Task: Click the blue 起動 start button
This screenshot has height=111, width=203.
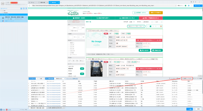Action: click(190, 109)
